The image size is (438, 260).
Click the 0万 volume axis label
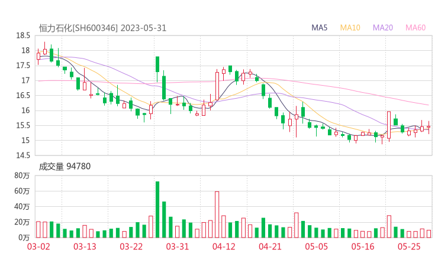[x=24, y=238]
